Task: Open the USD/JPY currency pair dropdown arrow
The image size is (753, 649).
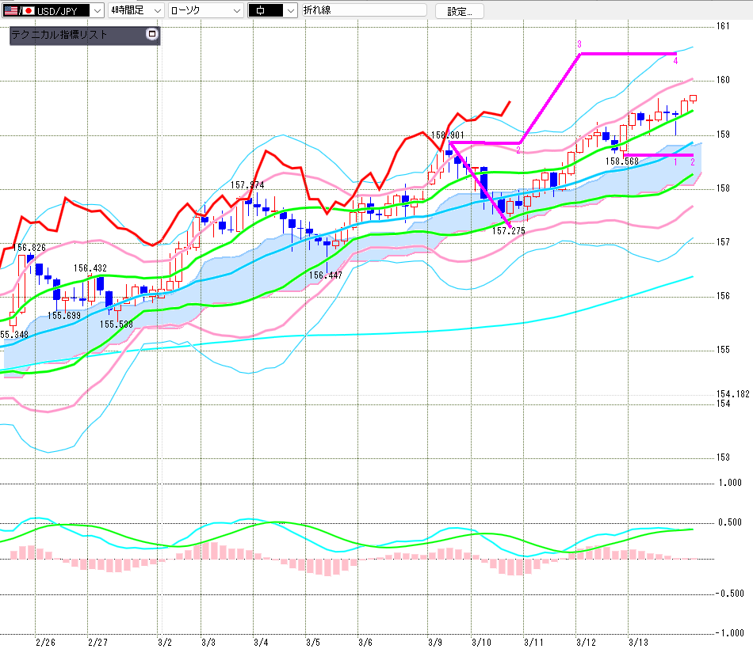Action: [x=97, y=10]
